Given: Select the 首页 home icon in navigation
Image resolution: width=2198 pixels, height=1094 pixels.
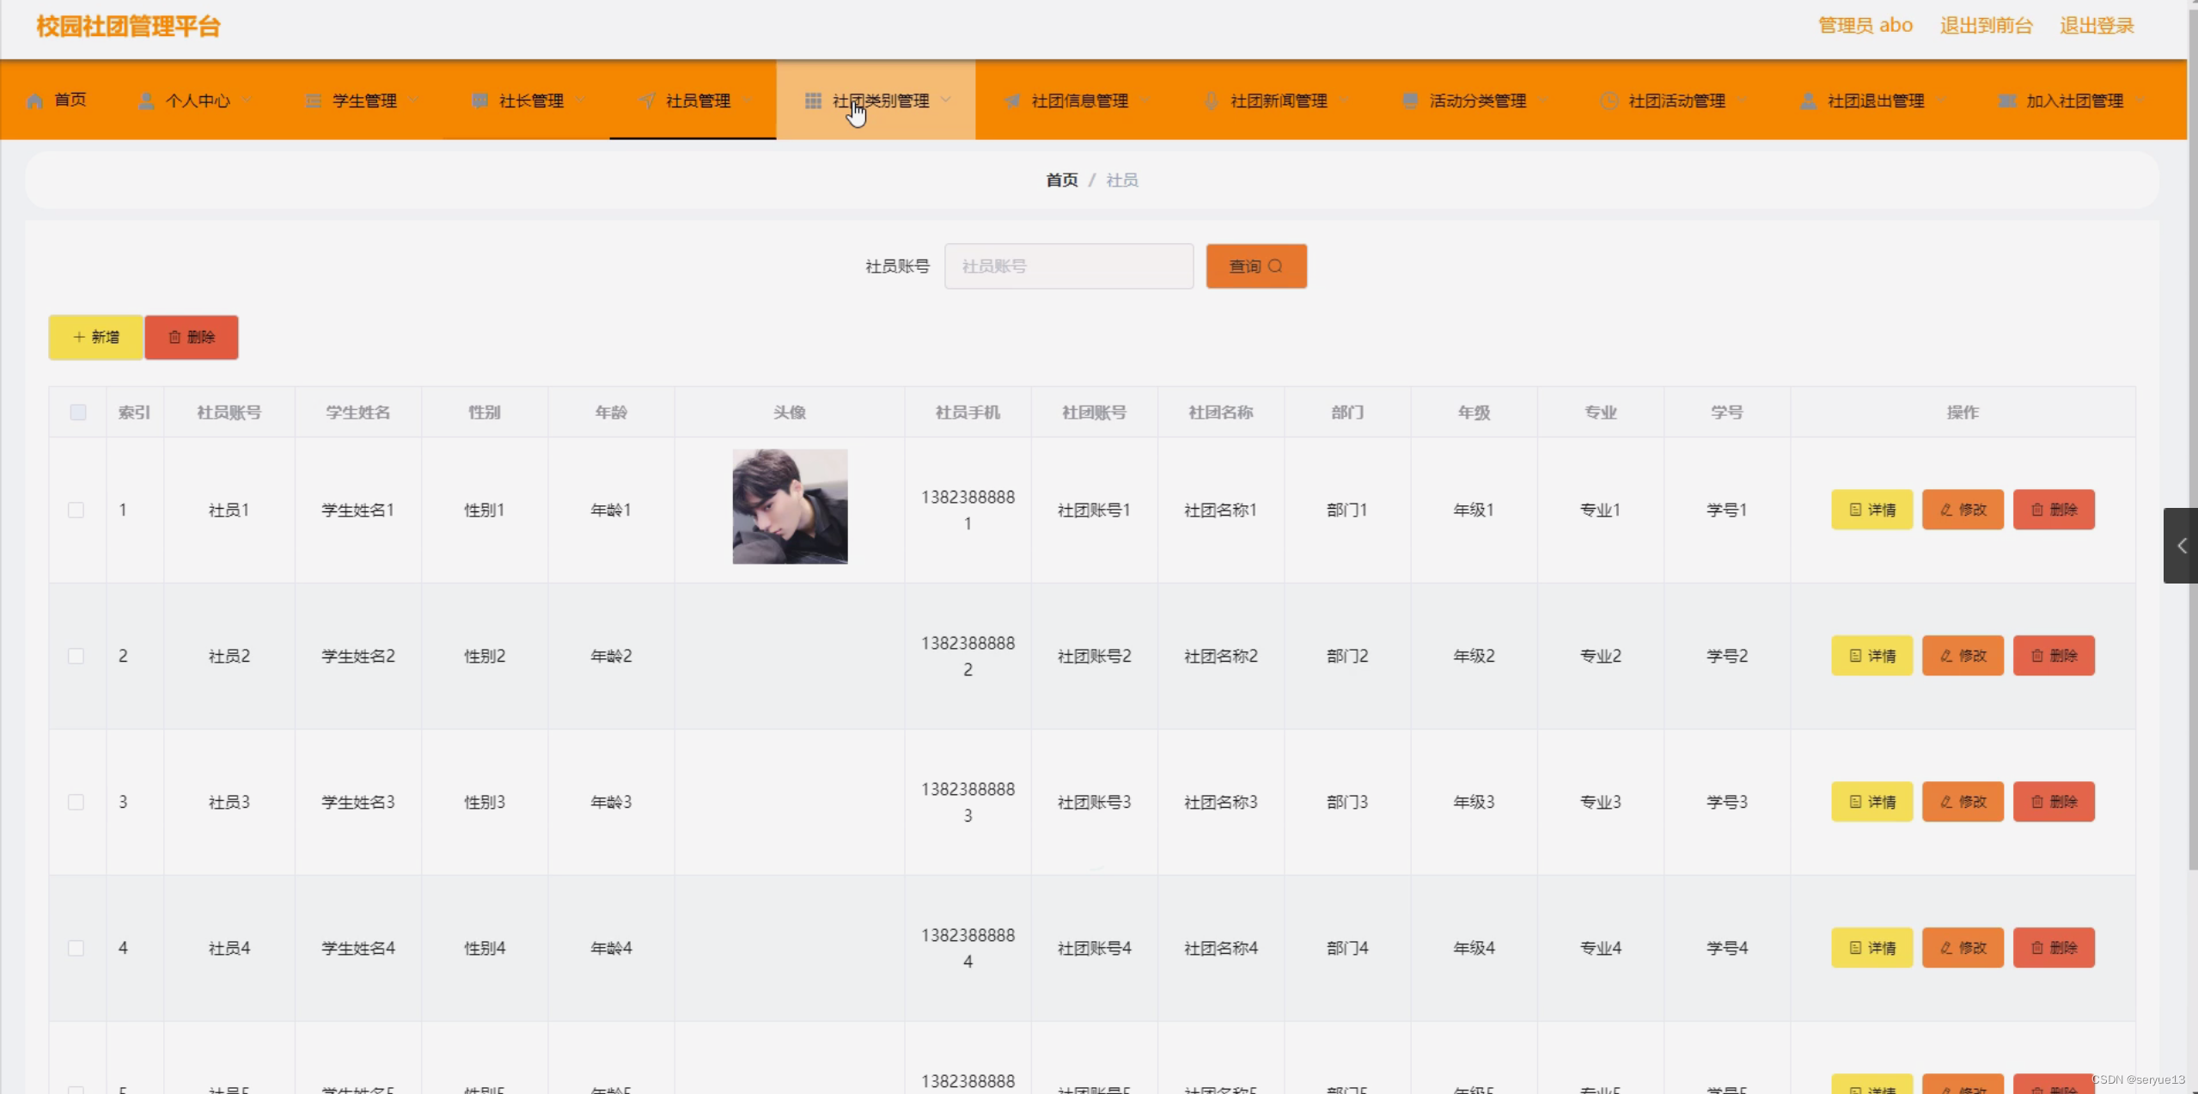Looking at the screenshot, I should click(34, 100).
